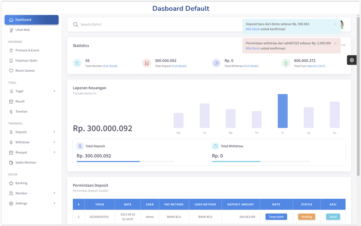Open Banking star icon in sidebar
The height and width of the screenshot is (226, 361).
(11, 183)
